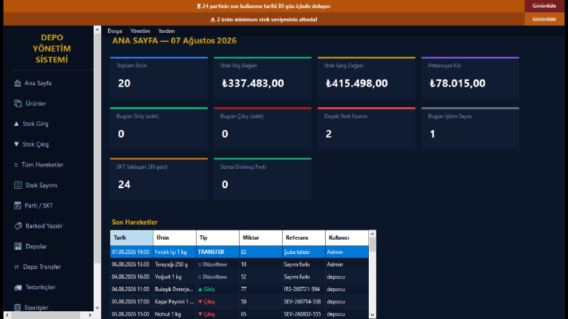Click the Ana Sayfa home icon
The image size is (568, 319).
pos(17,83)
